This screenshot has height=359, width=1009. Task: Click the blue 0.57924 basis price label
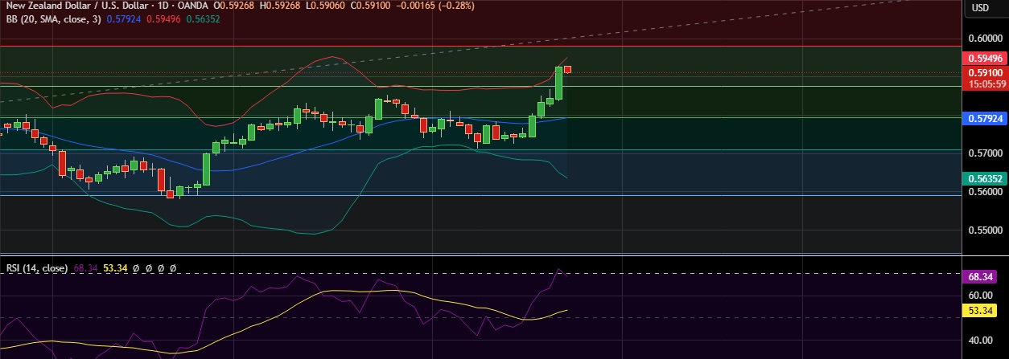985,118
